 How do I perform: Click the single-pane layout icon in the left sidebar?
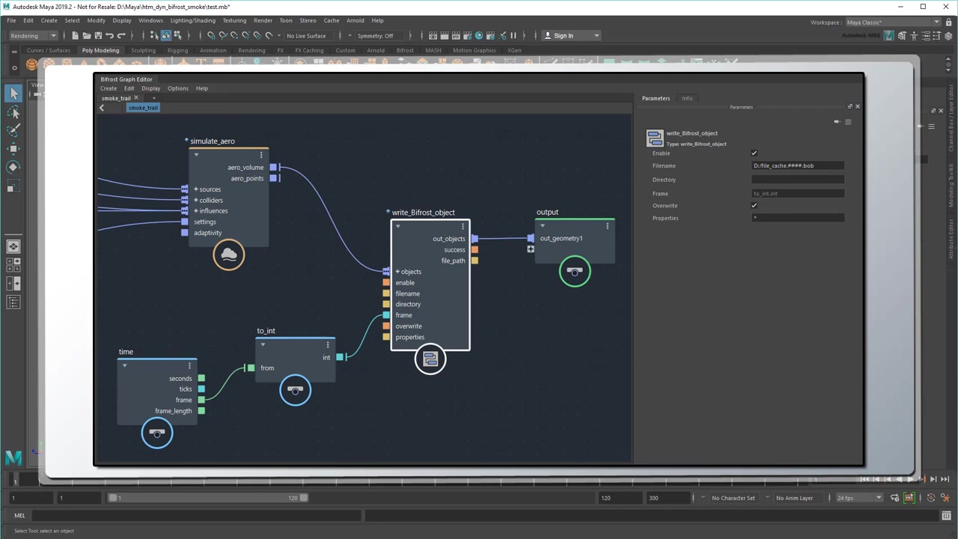tap(13, 246)
